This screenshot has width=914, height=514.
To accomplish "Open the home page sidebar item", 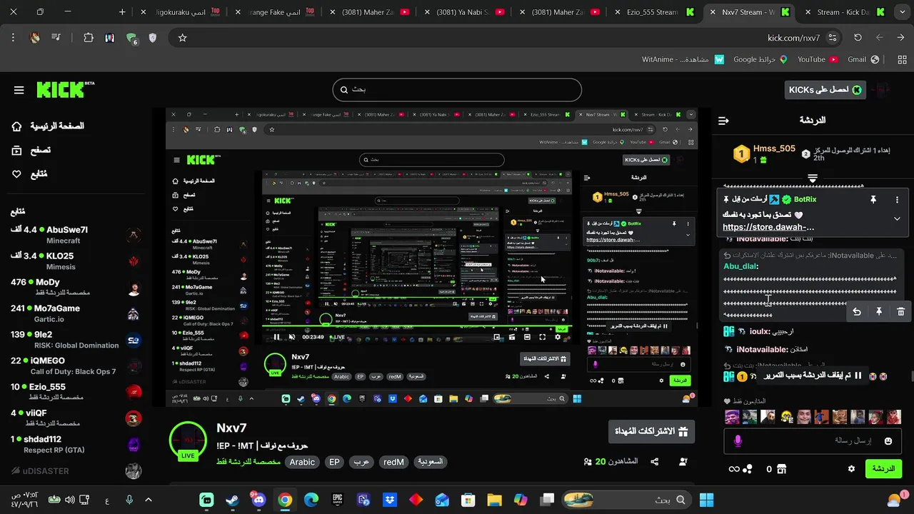I will tap(48, 126).
